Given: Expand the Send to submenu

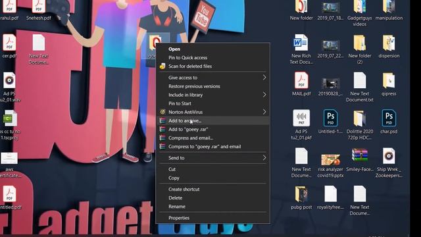Looking at the screenshot, I should (213, 158).
